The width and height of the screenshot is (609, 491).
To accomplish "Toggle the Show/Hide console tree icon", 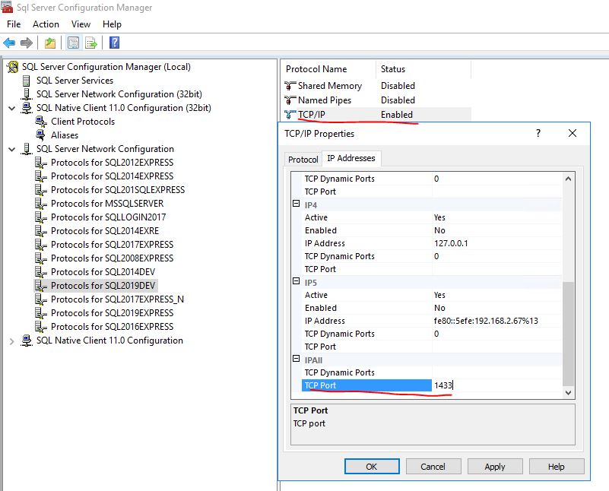I will point(73,43).
